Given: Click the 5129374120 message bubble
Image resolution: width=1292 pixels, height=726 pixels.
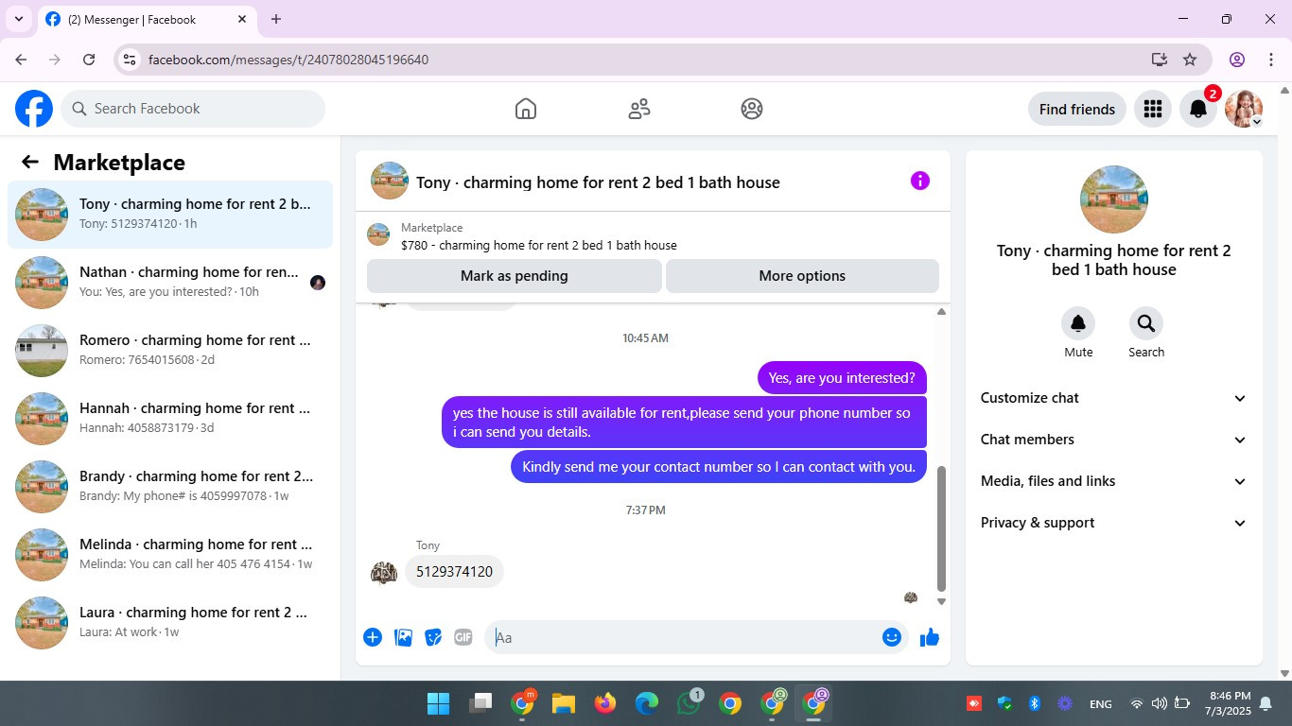Looking at the screenshot, I should point(454,572).
